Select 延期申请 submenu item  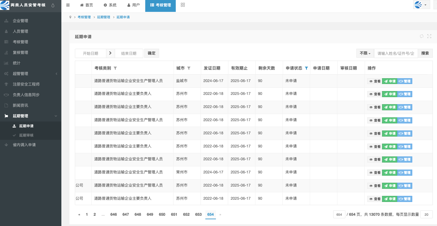pos(31,126)
